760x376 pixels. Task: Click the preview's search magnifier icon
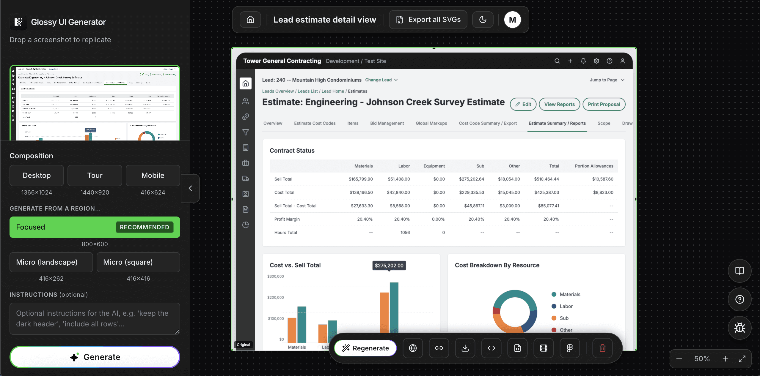point(557,61)
